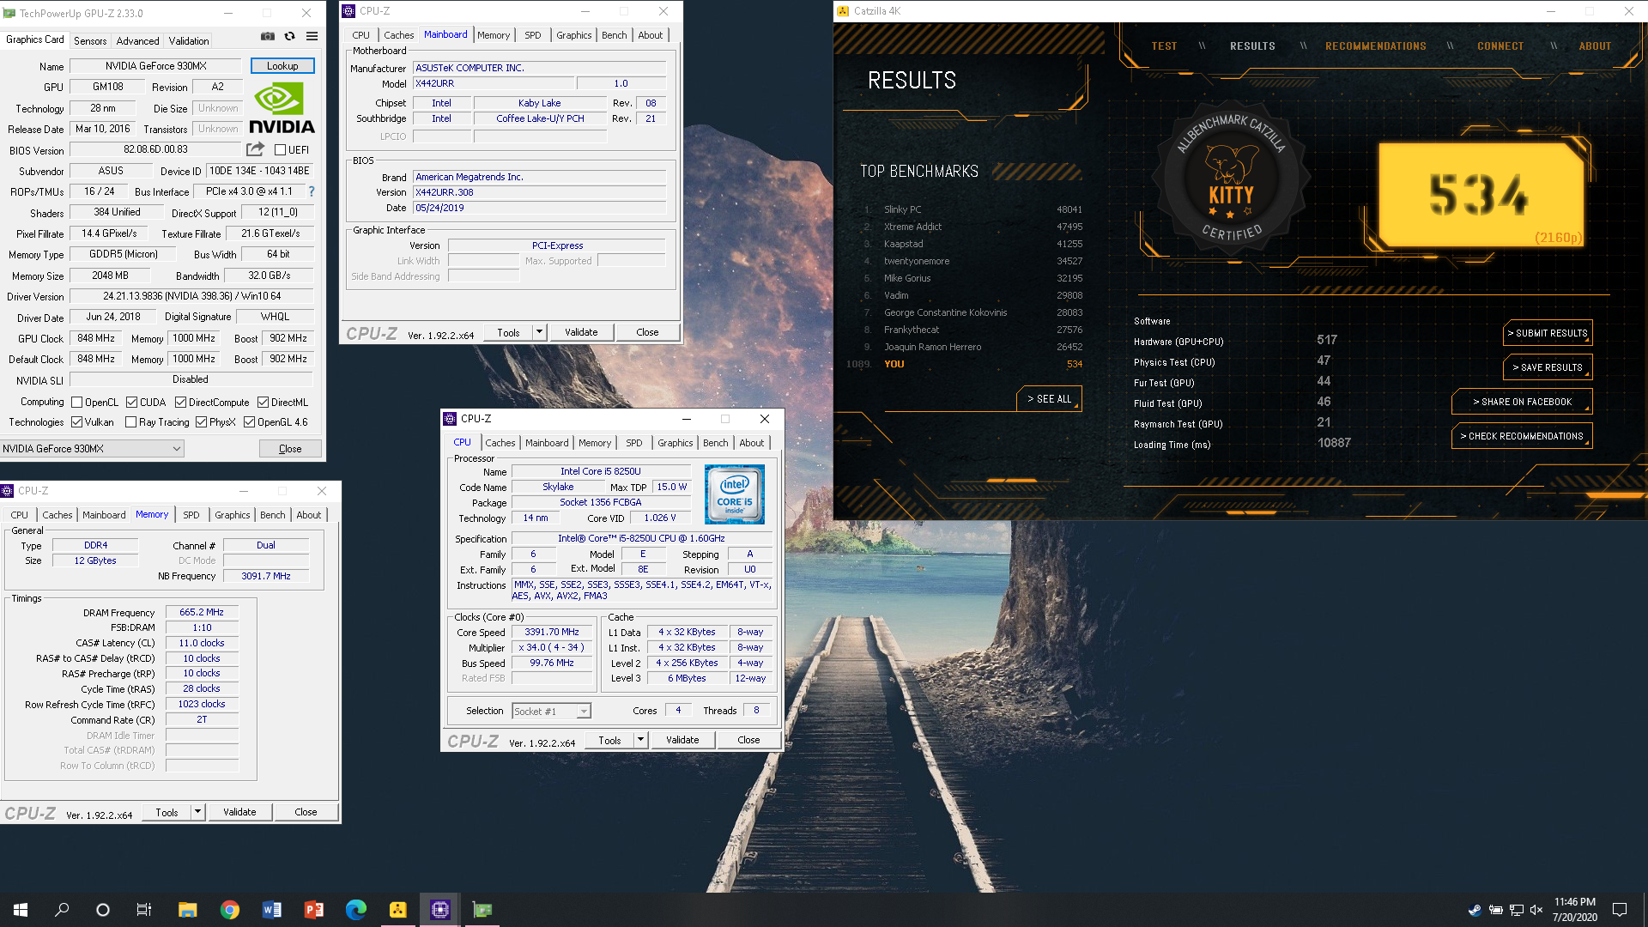Screen dimensions: 1648x927
Task: Click Submit Results in Catzilla
Action: tap(1548, 333)
